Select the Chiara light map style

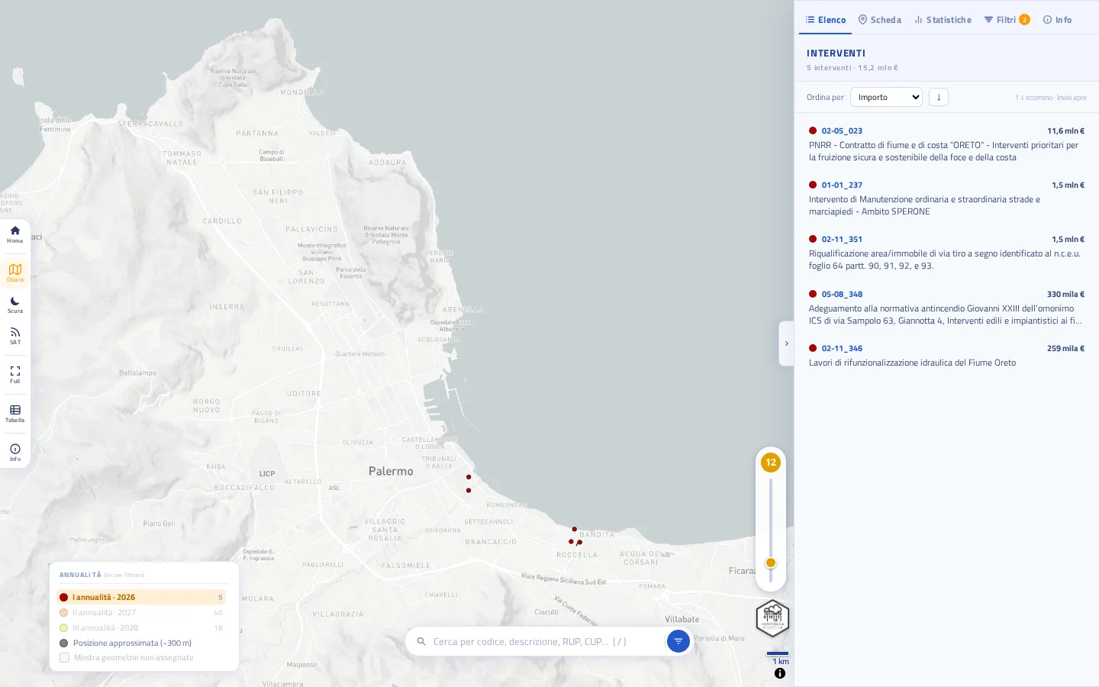[15, 273]
